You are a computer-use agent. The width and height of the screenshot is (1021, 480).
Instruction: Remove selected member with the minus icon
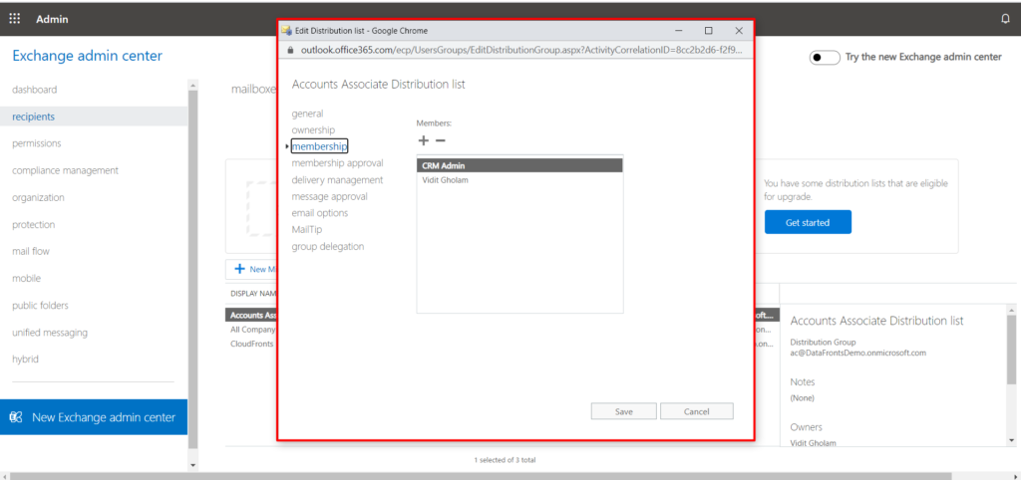point(440,140)
